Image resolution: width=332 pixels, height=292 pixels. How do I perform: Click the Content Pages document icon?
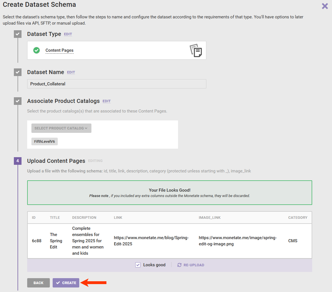196,50
